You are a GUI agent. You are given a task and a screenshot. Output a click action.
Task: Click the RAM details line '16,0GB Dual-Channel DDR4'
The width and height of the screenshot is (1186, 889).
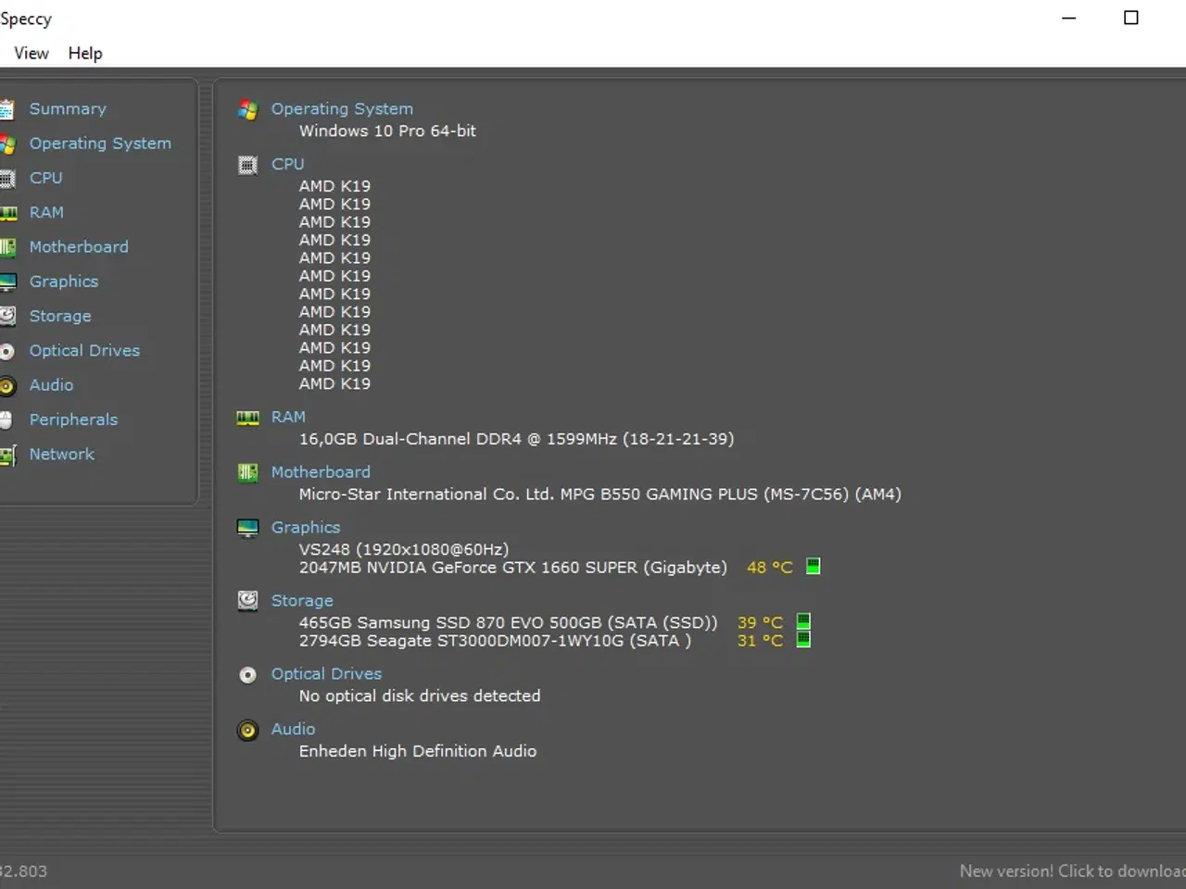pyautogui.click(x=516, y=439)
